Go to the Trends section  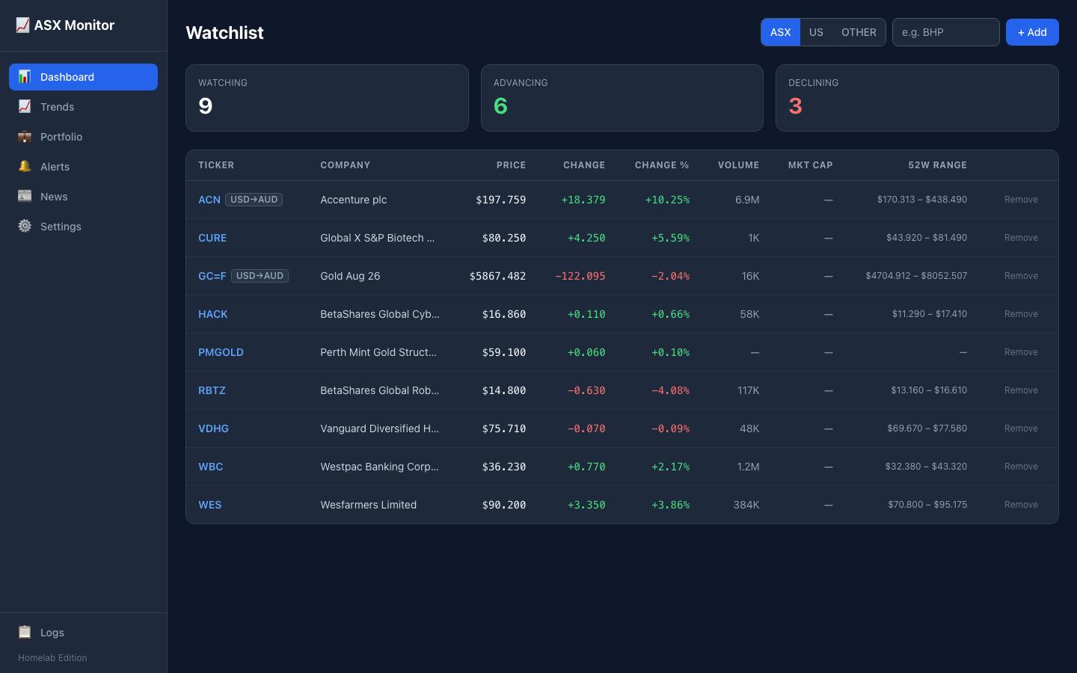[83, 107]
